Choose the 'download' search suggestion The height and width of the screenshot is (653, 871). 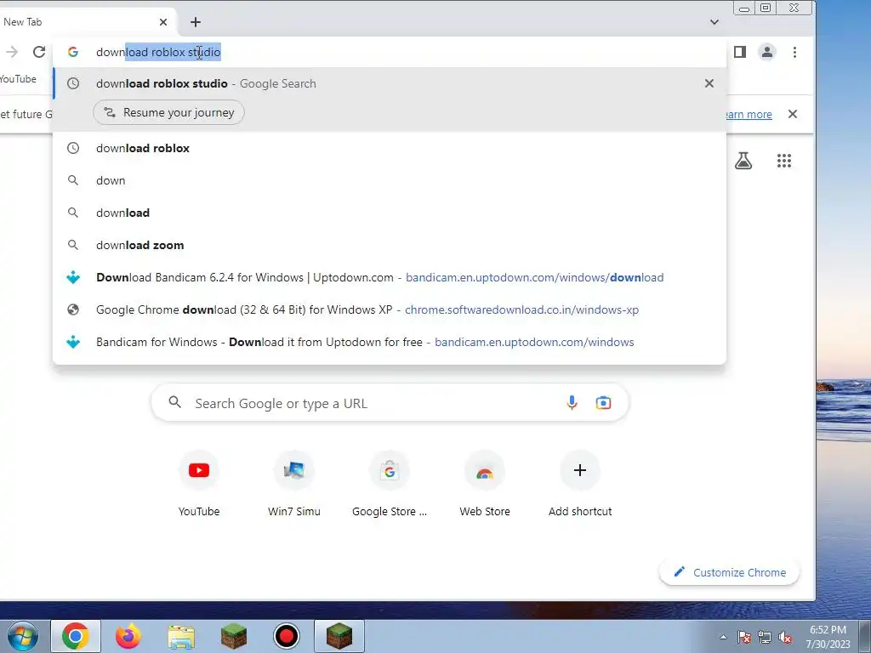pyautogui.click(x=390, y=213)
